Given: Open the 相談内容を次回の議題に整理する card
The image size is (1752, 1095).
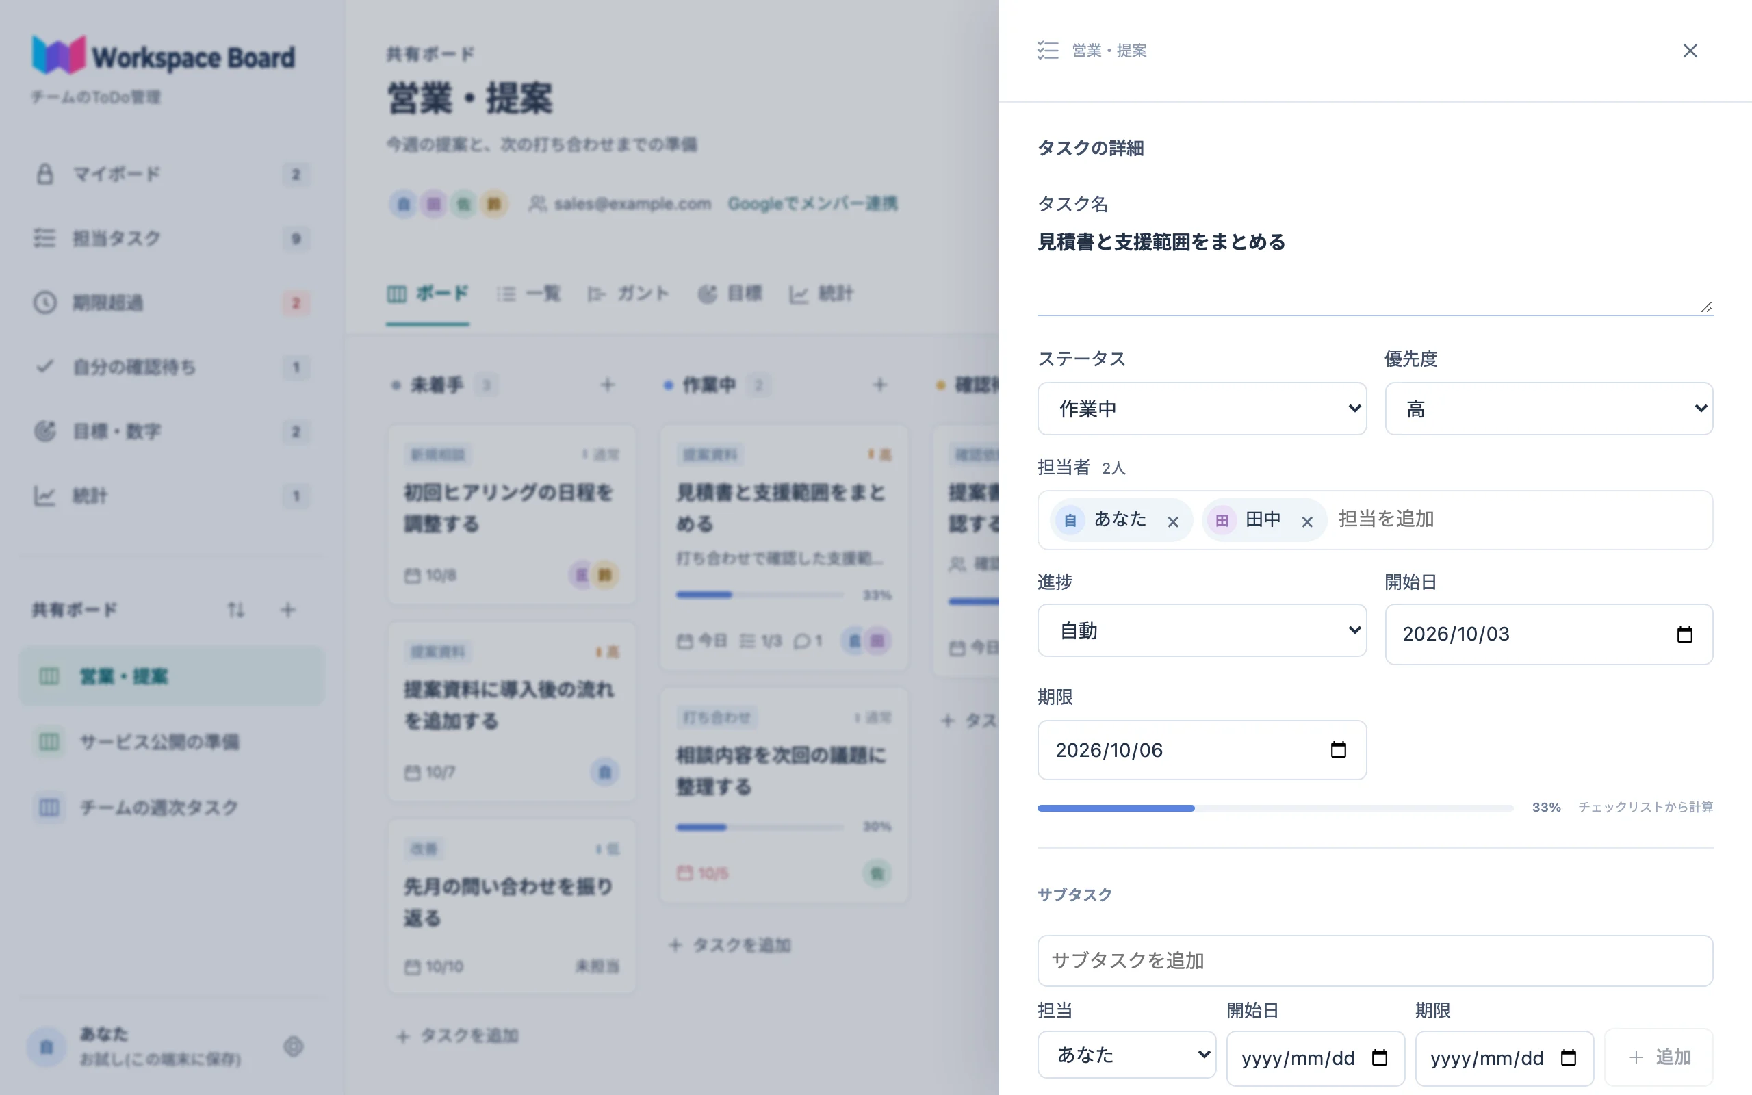Looking at the screenshot, I should click(x=784, y=795).
